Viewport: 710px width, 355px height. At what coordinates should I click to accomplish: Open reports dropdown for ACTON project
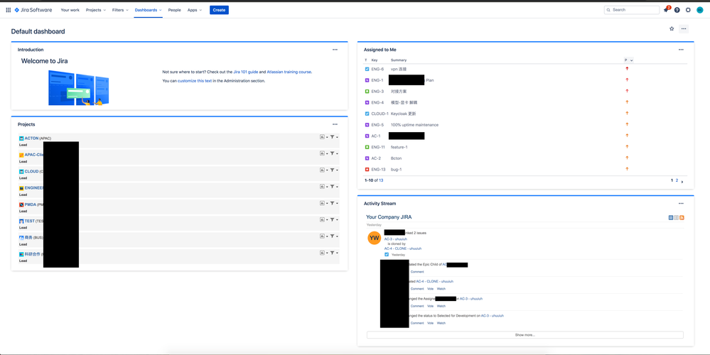coord(324,136)
